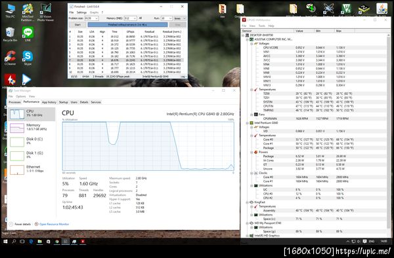The height and width of the screenshot is (258, 394).
Task: Open the Memory (MB) dropdown in LinX
Action: (x=131, y=18)
